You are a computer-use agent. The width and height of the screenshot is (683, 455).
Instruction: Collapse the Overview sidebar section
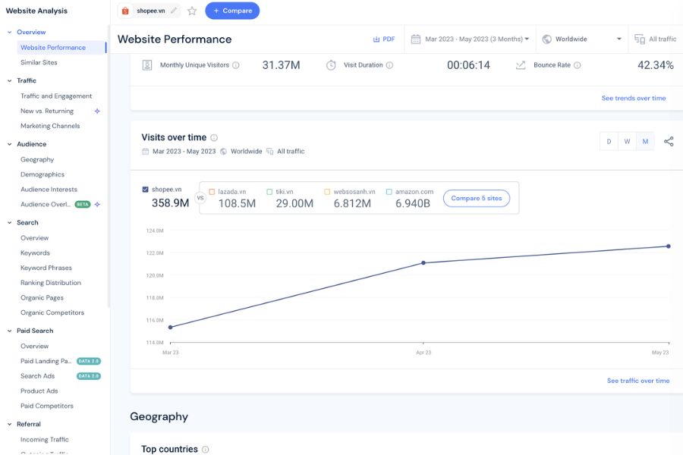tap(10, 32)
